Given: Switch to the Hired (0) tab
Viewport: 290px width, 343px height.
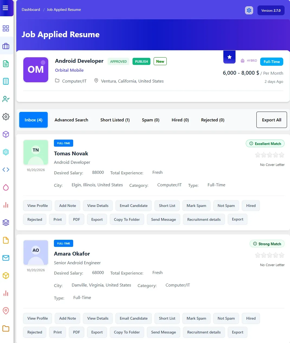Looking at the screenshot, I should click(x=180, y=120).
